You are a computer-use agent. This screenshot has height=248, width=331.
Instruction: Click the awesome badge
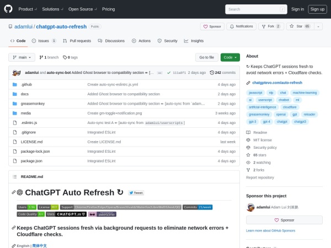pos(102,214)
